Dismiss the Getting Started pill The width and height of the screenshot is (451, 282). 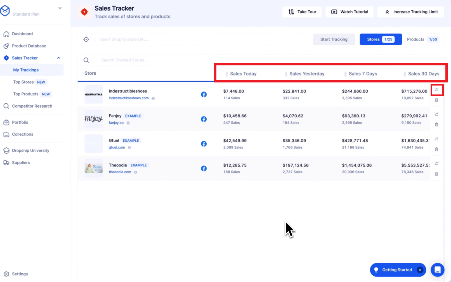[x=420, y=270]
